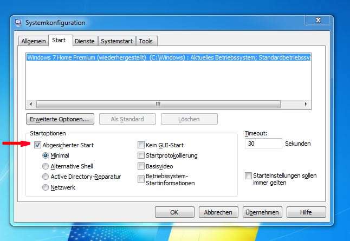
Task: Tick the Startprotokollierung checkbox
Action: click(x=141, y=155)
